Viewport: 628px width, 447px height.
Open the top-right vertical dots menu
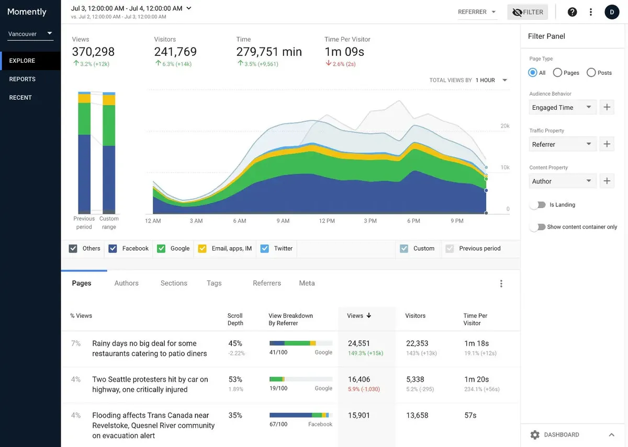[591, 12]
